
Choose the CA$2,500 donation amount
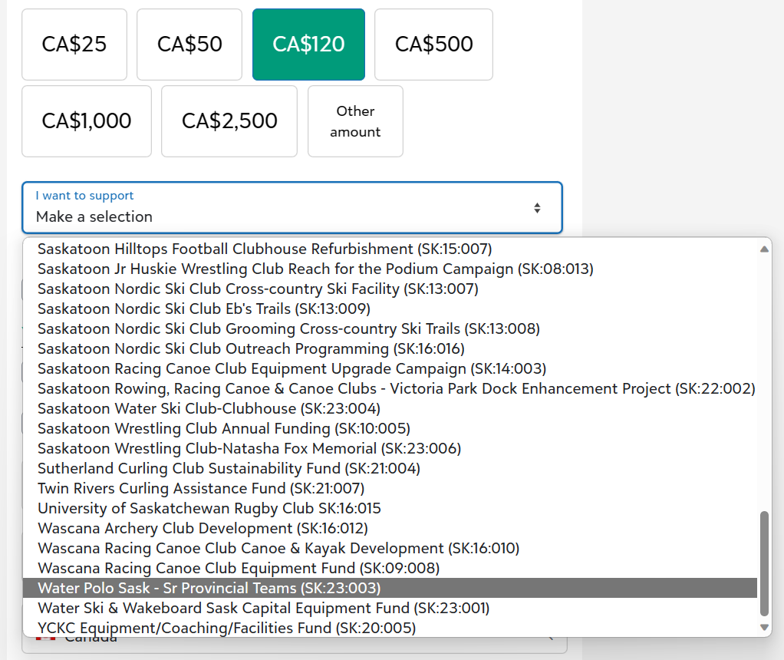click(x=229, y=121)
